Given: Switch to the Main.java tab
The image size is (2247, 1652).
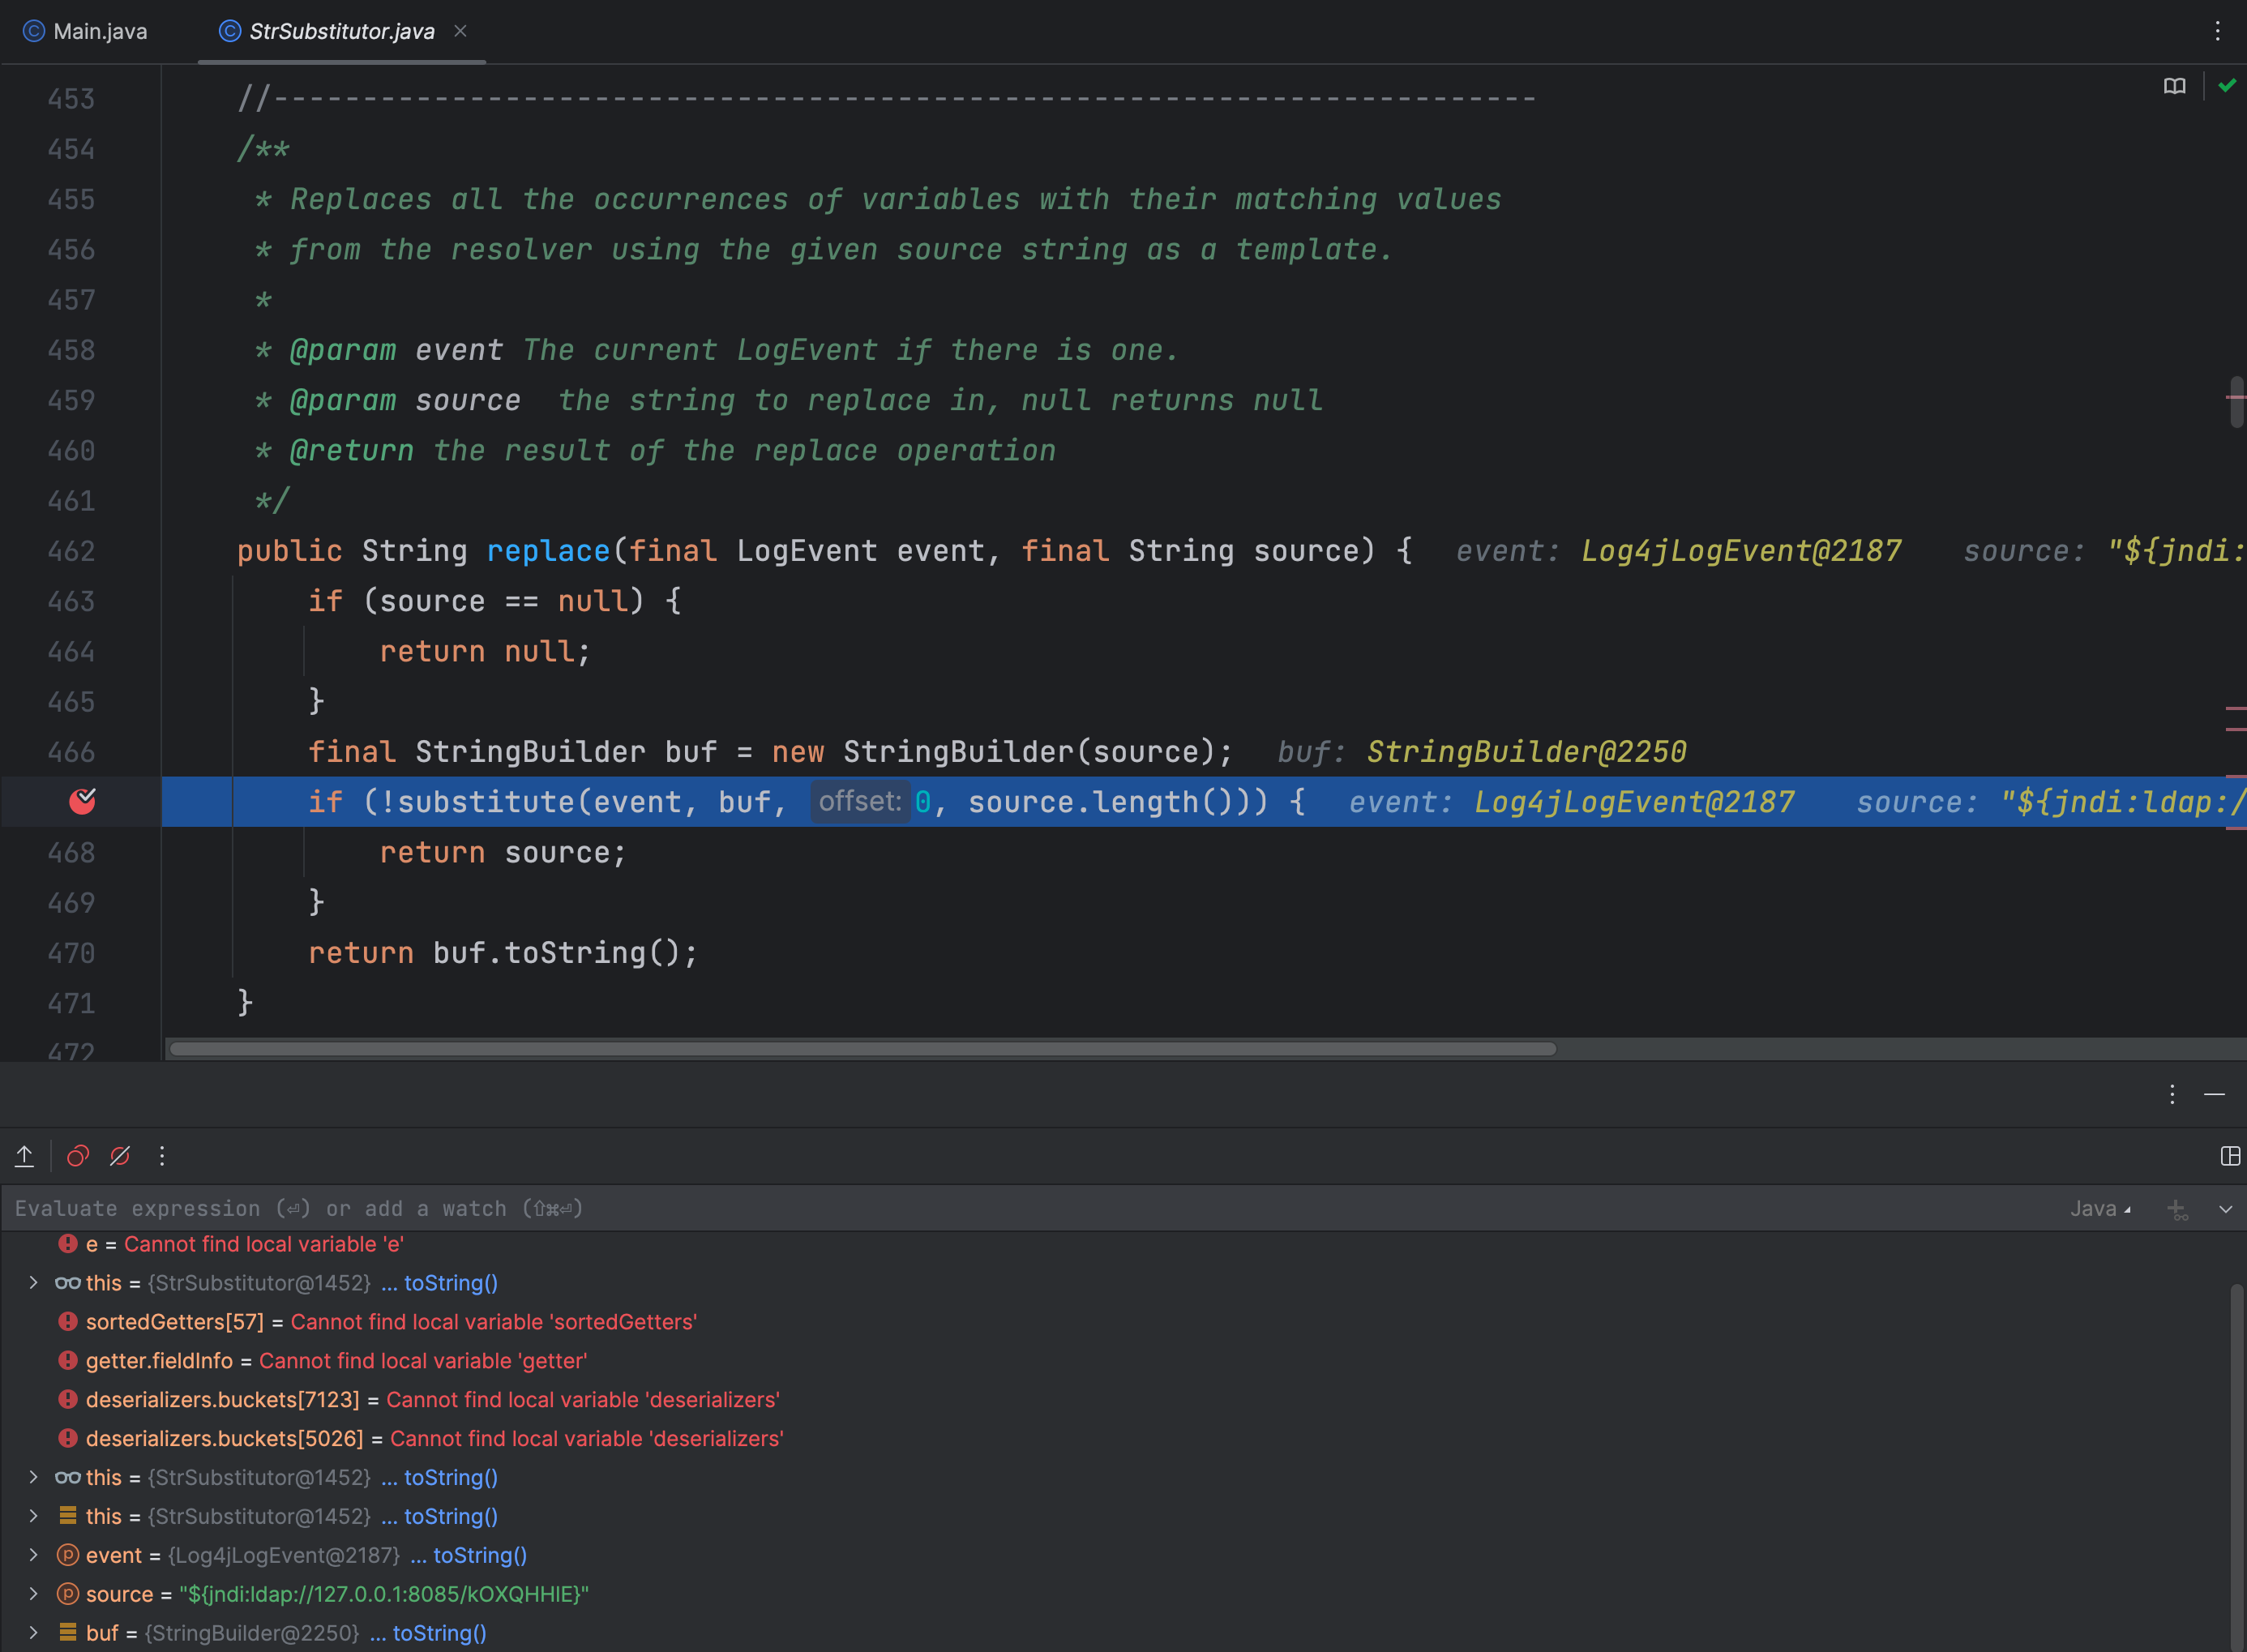Looking at the screenshot, I should point(86,31).
